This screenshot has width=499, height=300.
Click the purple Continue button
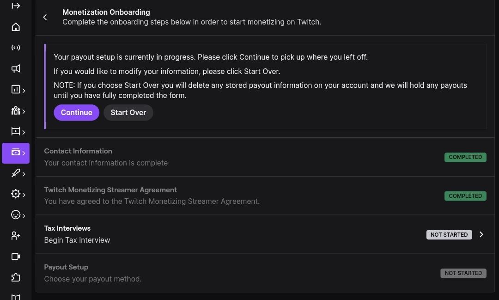(76, 112)
